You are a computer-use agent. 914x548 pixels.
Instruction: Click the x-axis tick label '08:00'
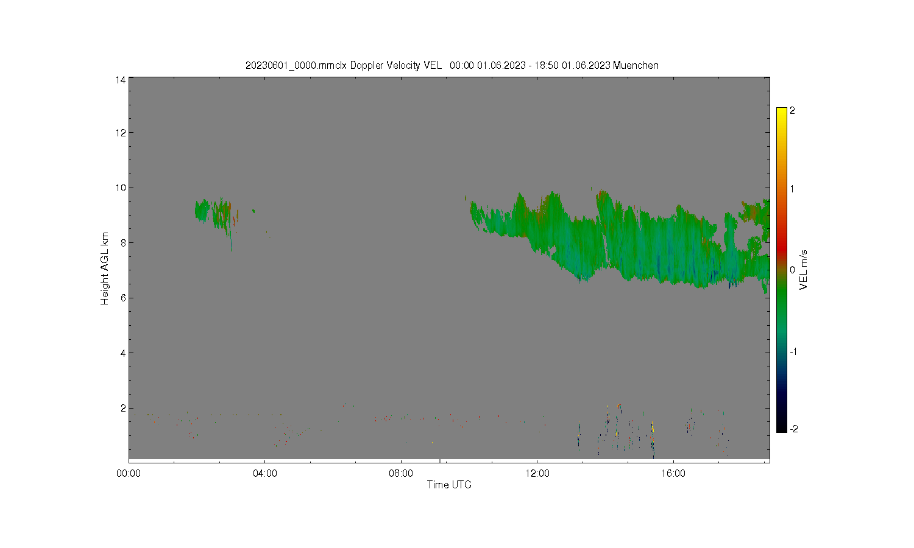401,473
